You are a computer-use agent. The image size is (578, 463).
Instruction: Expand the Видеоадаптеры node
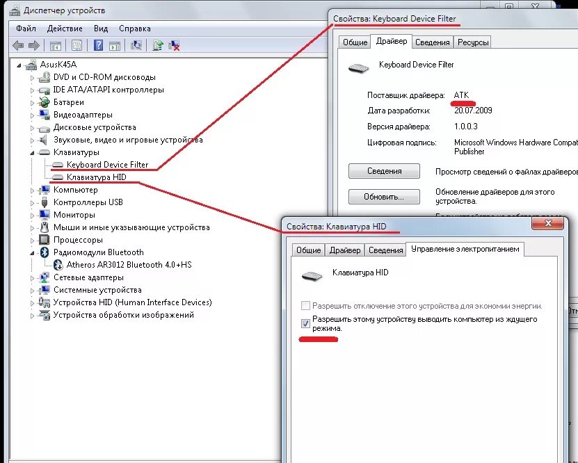[x=32, y=115]
